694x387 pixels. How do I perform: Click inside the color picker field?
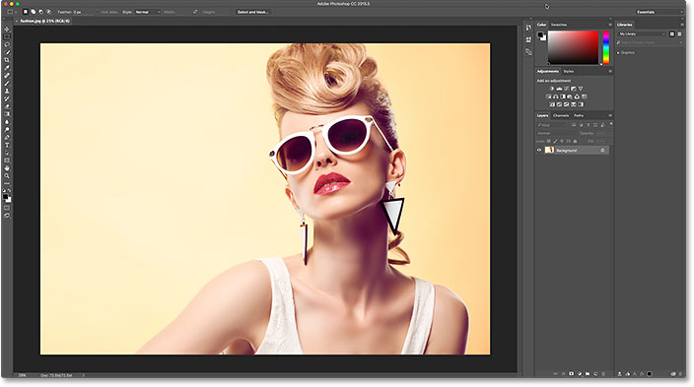[x=573, y=47]
